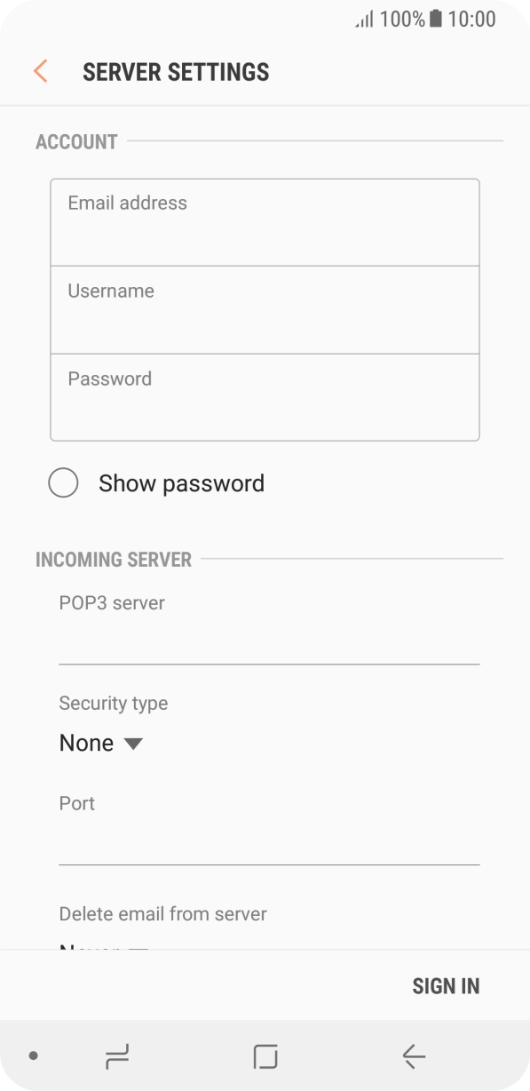The width and height of the screenshot is (530, 1091).
Task: Tap the small dot navigation icon
Action: click(34, 1057)
